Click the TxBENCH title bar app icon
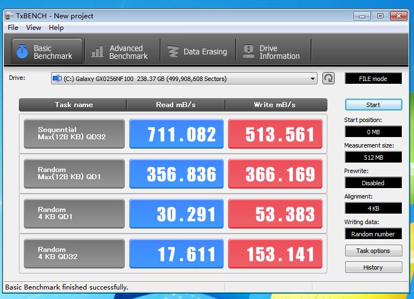 pos(9,16)
